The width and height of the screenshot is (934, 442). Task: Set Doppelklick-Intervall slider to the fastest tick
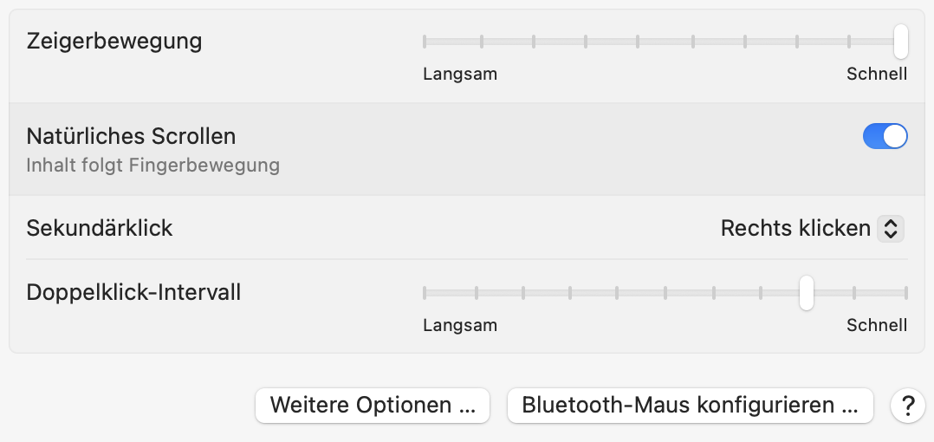tap(906, 292)
